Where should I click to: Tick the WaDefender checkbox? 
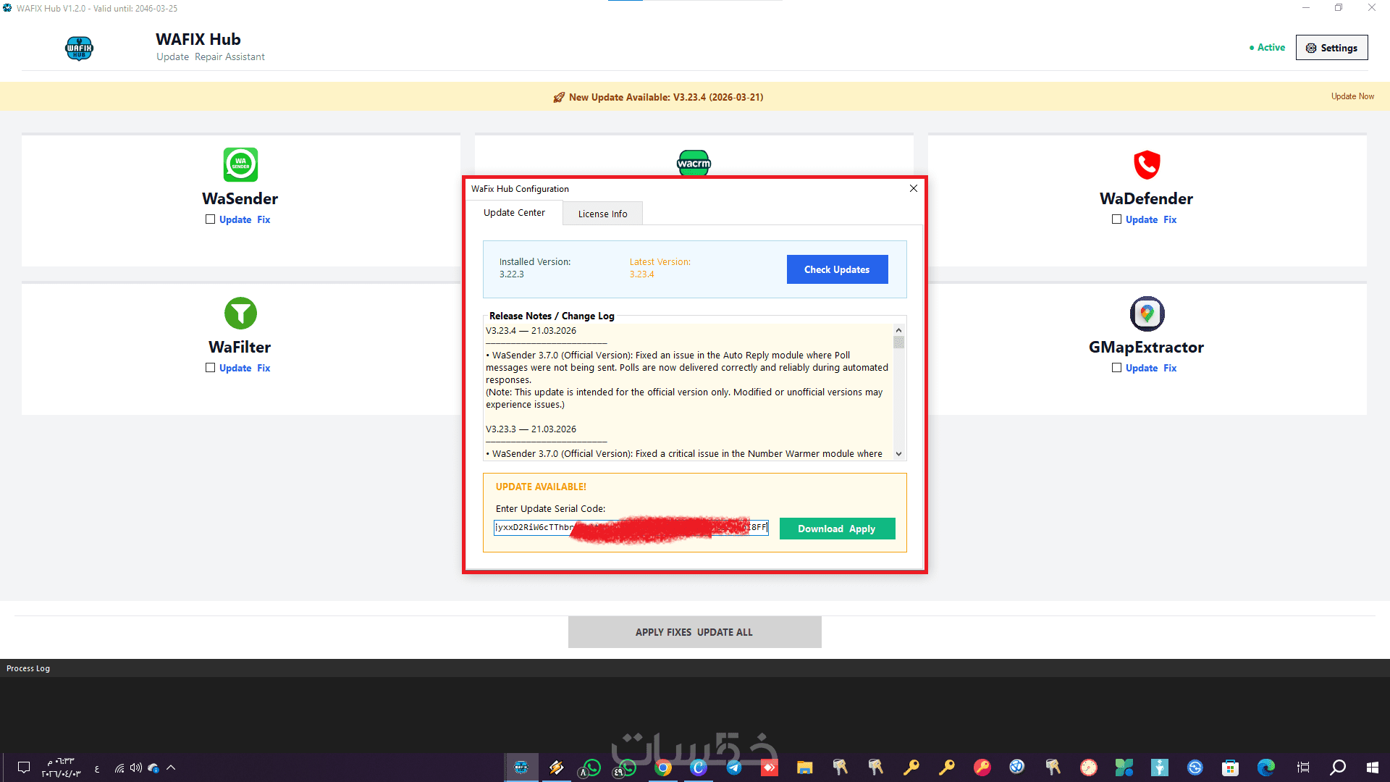1116,219
